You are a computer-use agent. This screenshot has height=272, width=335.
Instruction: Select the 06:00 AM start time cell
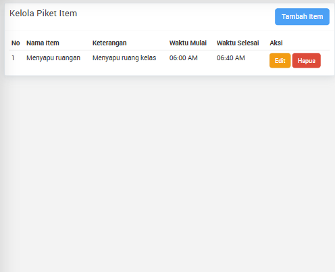184,58
